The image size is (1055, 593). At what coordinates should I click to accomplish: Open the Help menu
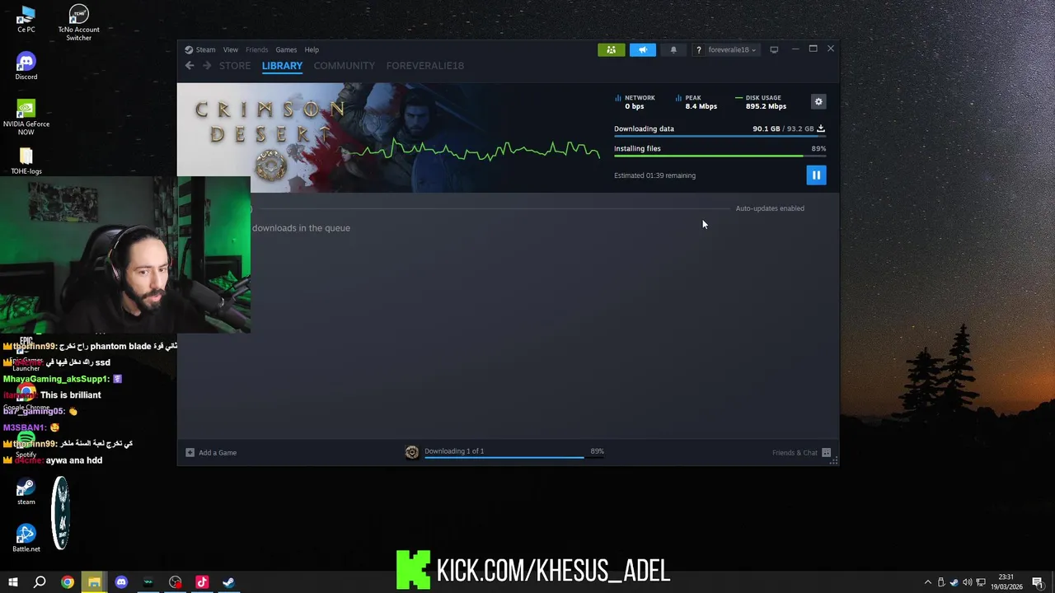coord(312,49)
